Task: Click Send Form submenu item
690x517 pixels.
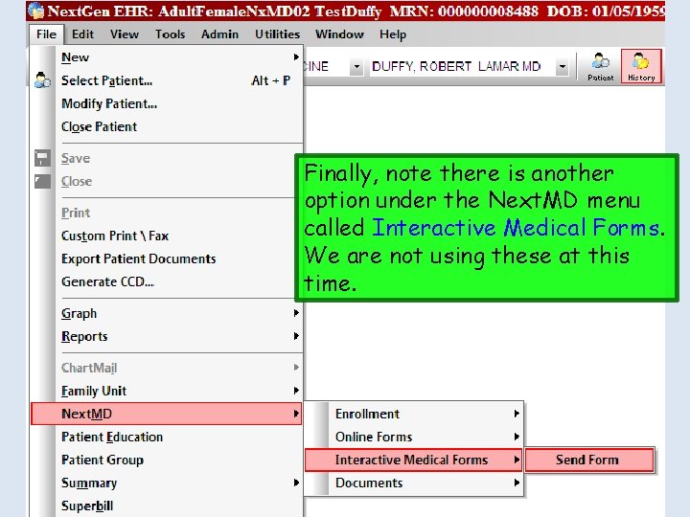Action: click(589, 460)
